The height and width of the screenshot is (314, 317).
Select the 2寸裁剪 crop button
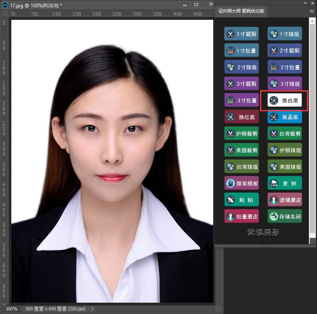(285, 50)
